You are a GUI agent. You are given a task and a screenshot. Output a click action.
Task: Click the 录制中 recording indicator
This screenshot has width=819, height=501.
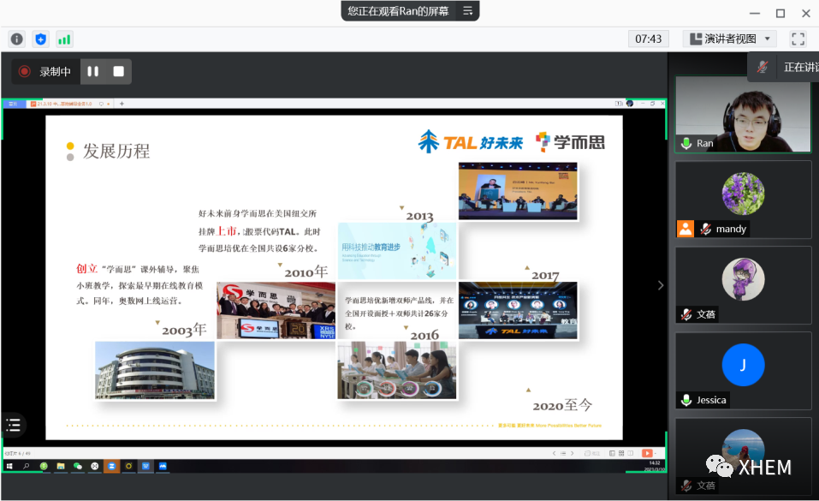(x=46, y=72)
